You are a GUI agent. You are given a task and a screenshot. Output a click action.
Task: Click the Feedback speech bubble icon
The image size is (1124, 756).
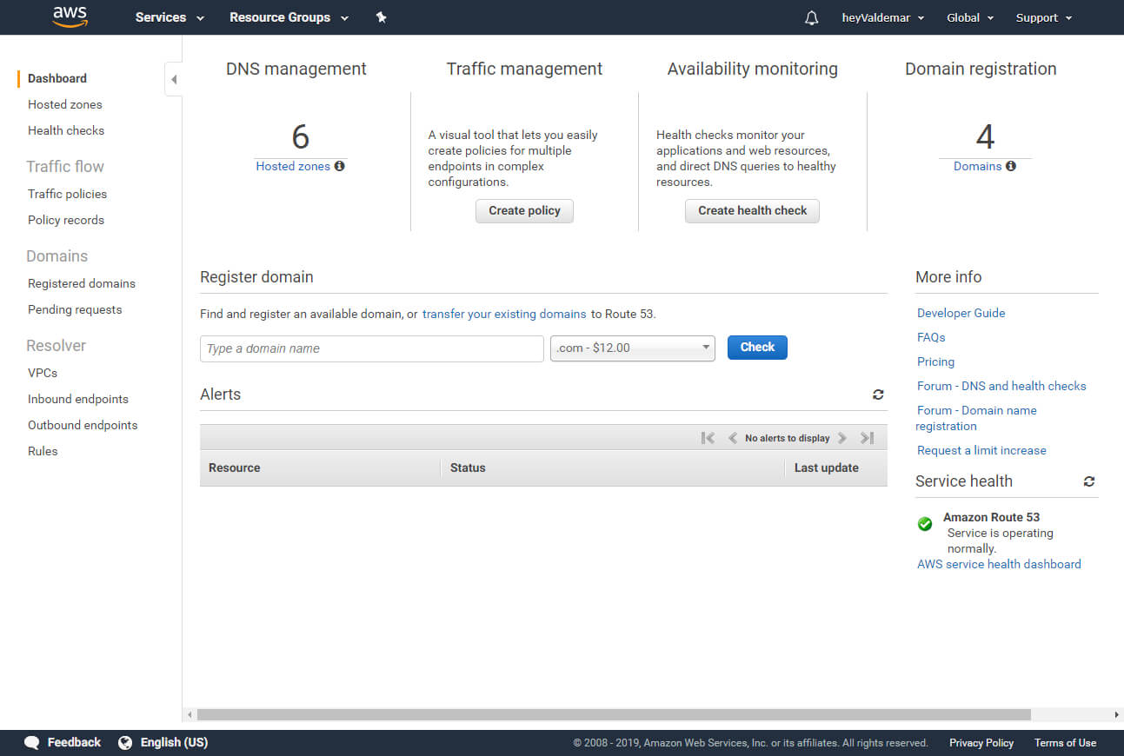click(x=32, y=743)
